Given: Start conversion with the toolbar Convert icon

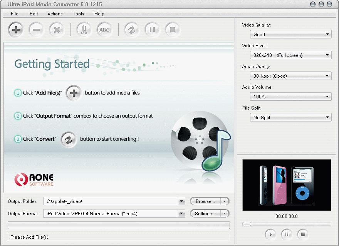Looking at the screenshot, I should coord(132,30).
